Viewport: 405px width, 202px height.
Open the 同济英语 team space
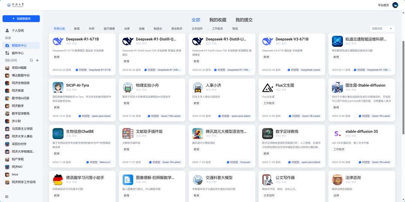[21, 91]
